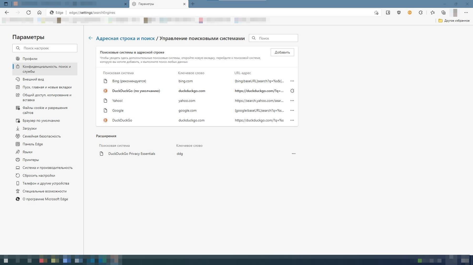
Task: Open the Языки settings section
Action: click(x=45, y=152)
